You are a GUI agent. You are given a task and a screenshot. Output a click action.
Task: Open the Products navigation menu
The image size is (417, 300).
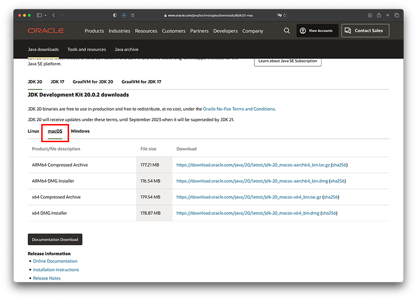(x=94, y=31)
